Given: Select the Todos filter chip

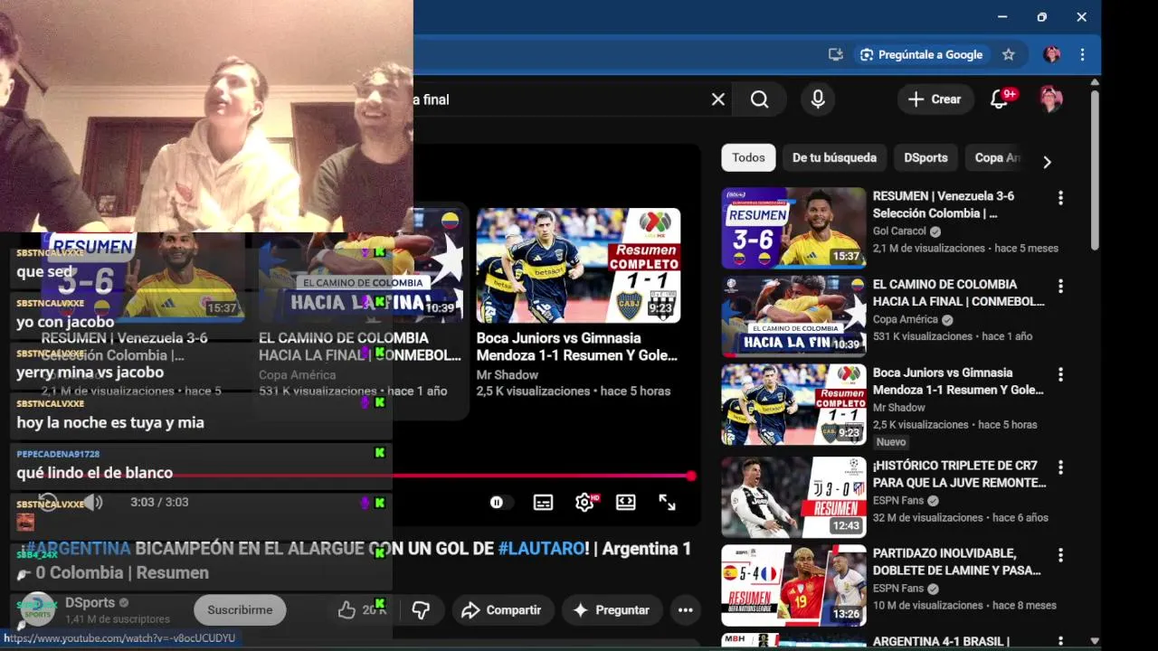Looking at the screenshot, I should click(x=748, y=157).
